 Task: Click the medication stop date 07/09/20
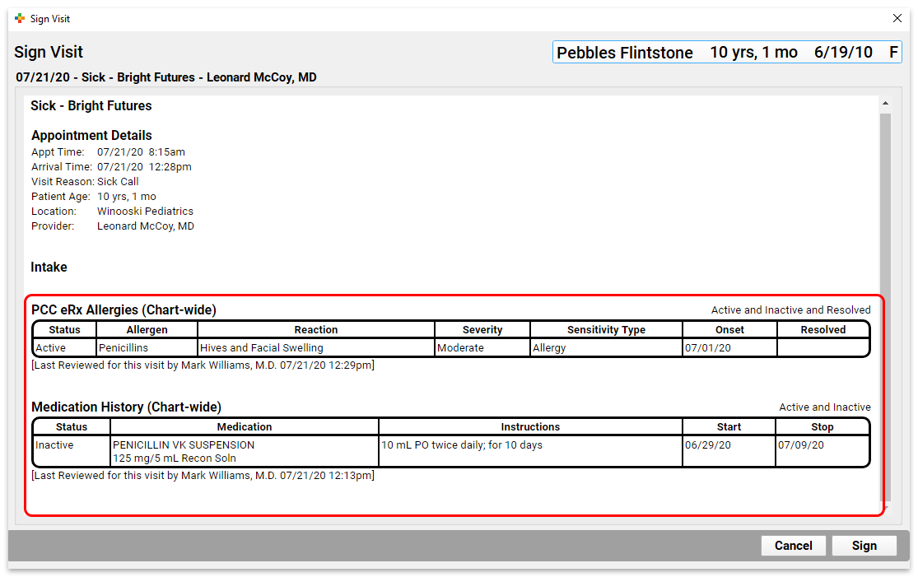tap(822, 451)
